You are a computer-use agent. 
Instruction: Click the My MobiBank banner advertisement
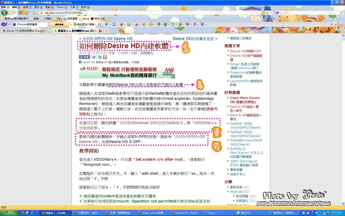click(x=127, y=73)
